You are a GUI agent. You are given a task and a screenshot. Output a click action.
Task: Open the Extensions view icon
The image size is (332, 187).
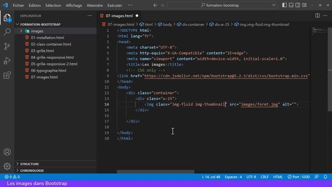tap(7, 75)
